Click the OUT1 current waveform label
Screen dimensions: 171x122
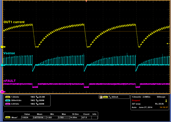(14, 22)
